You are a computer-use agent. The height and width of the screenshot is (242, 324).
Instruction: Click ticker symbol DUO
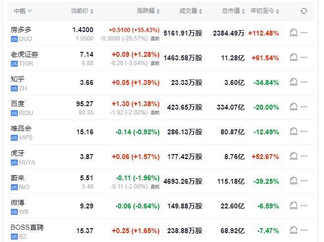(x=26, y=39)
